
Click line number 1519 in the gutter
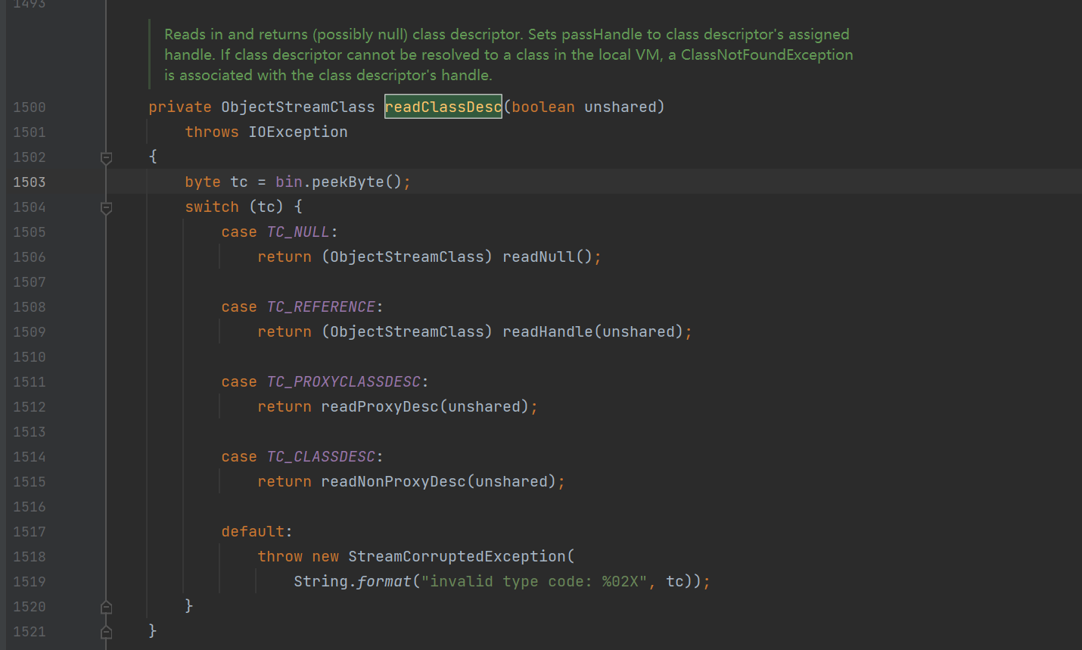click(x=29, y=582)
